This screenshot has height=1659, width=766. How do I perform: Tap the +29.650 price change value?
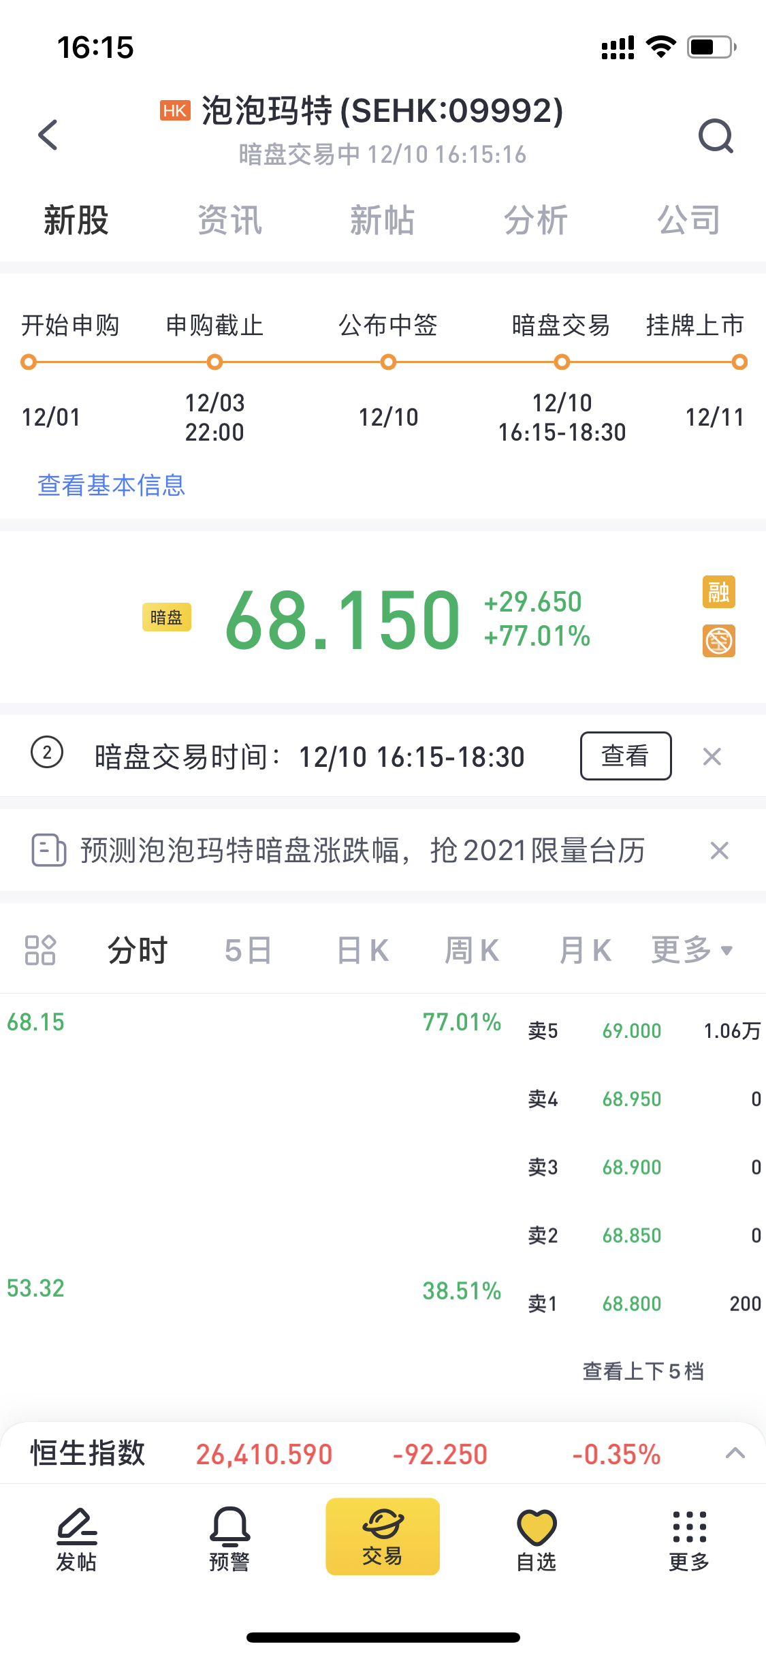532,601
